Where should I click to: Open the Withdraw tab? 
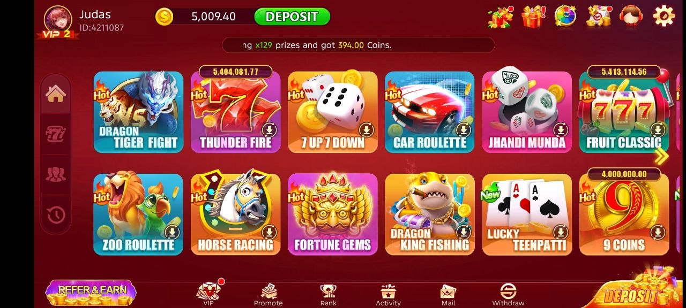tap(508, 295)
